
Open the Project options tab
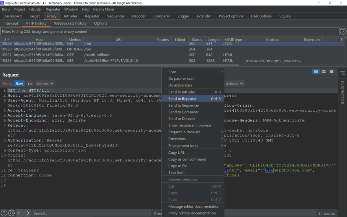(x=231, y=16)
